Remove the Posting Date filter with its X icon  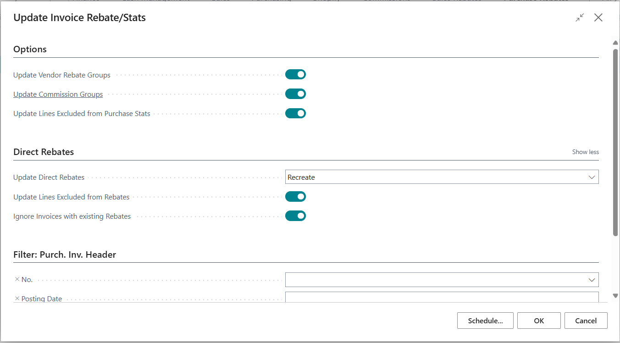point(17,299)
